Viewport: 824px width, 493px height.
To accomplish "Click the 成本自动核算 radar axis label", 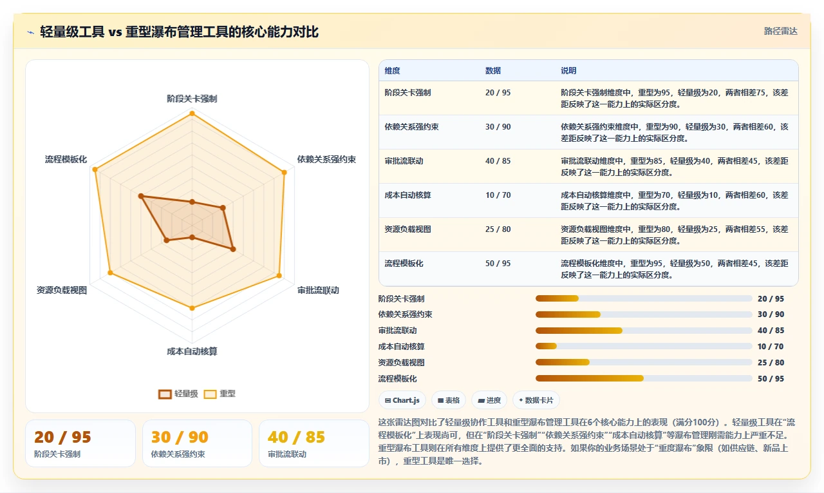I will pyautogui.click(x=192, y=351).
